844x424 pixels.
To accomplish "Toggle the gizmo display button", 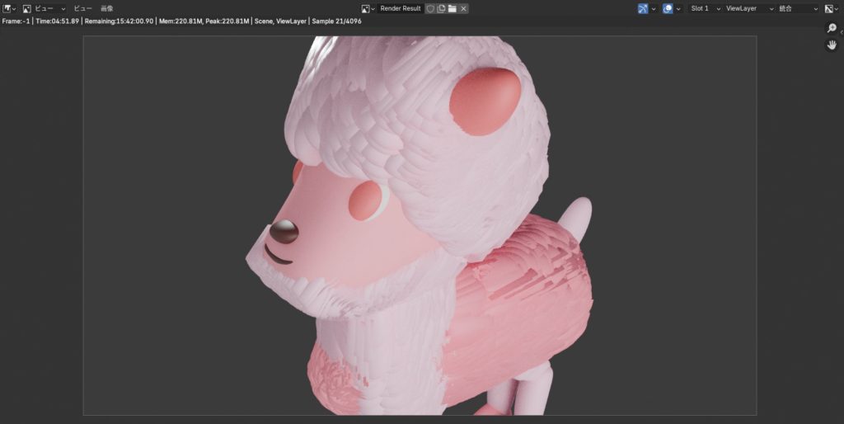I will [643, 8].
